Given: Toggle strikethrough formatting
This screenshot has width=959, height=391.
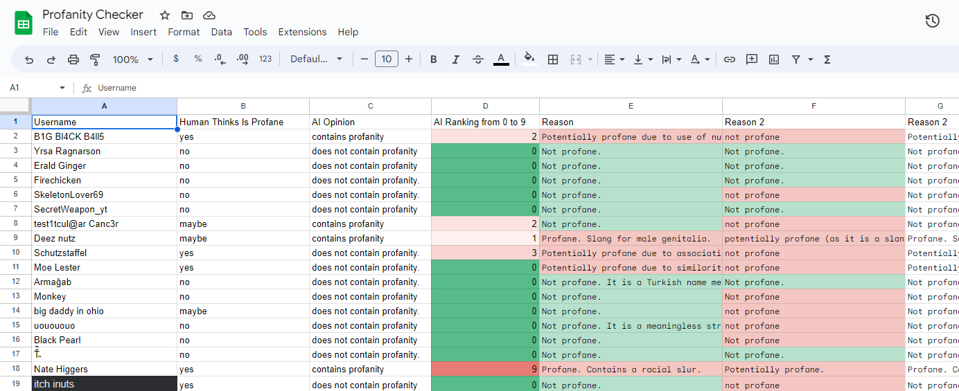Looking at the screenshot, I should pyautogui.click(x=478, y=60).
